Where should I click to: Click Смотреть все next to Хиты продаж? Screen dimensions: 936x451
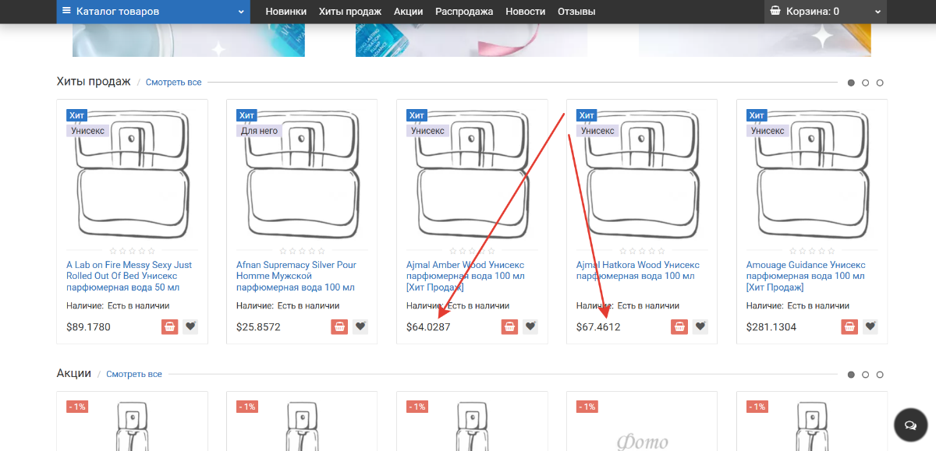click(x=173, y=83)
